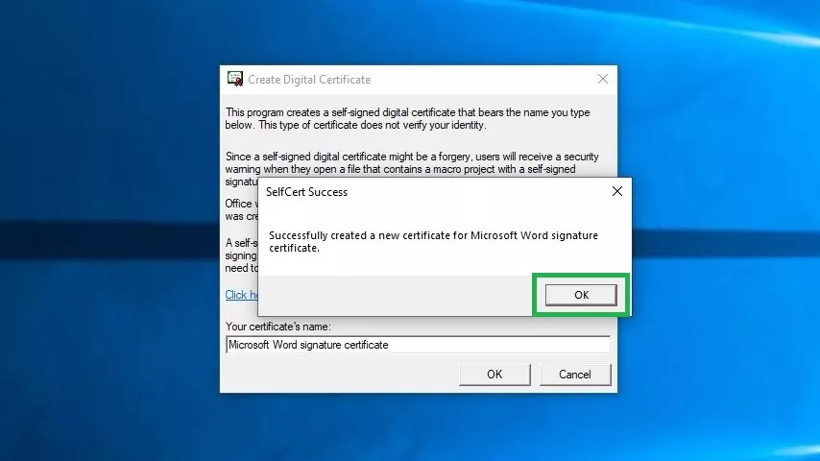Close the SelfCert Success dialog
The image size is (820, 461).
tap(617, 191)
